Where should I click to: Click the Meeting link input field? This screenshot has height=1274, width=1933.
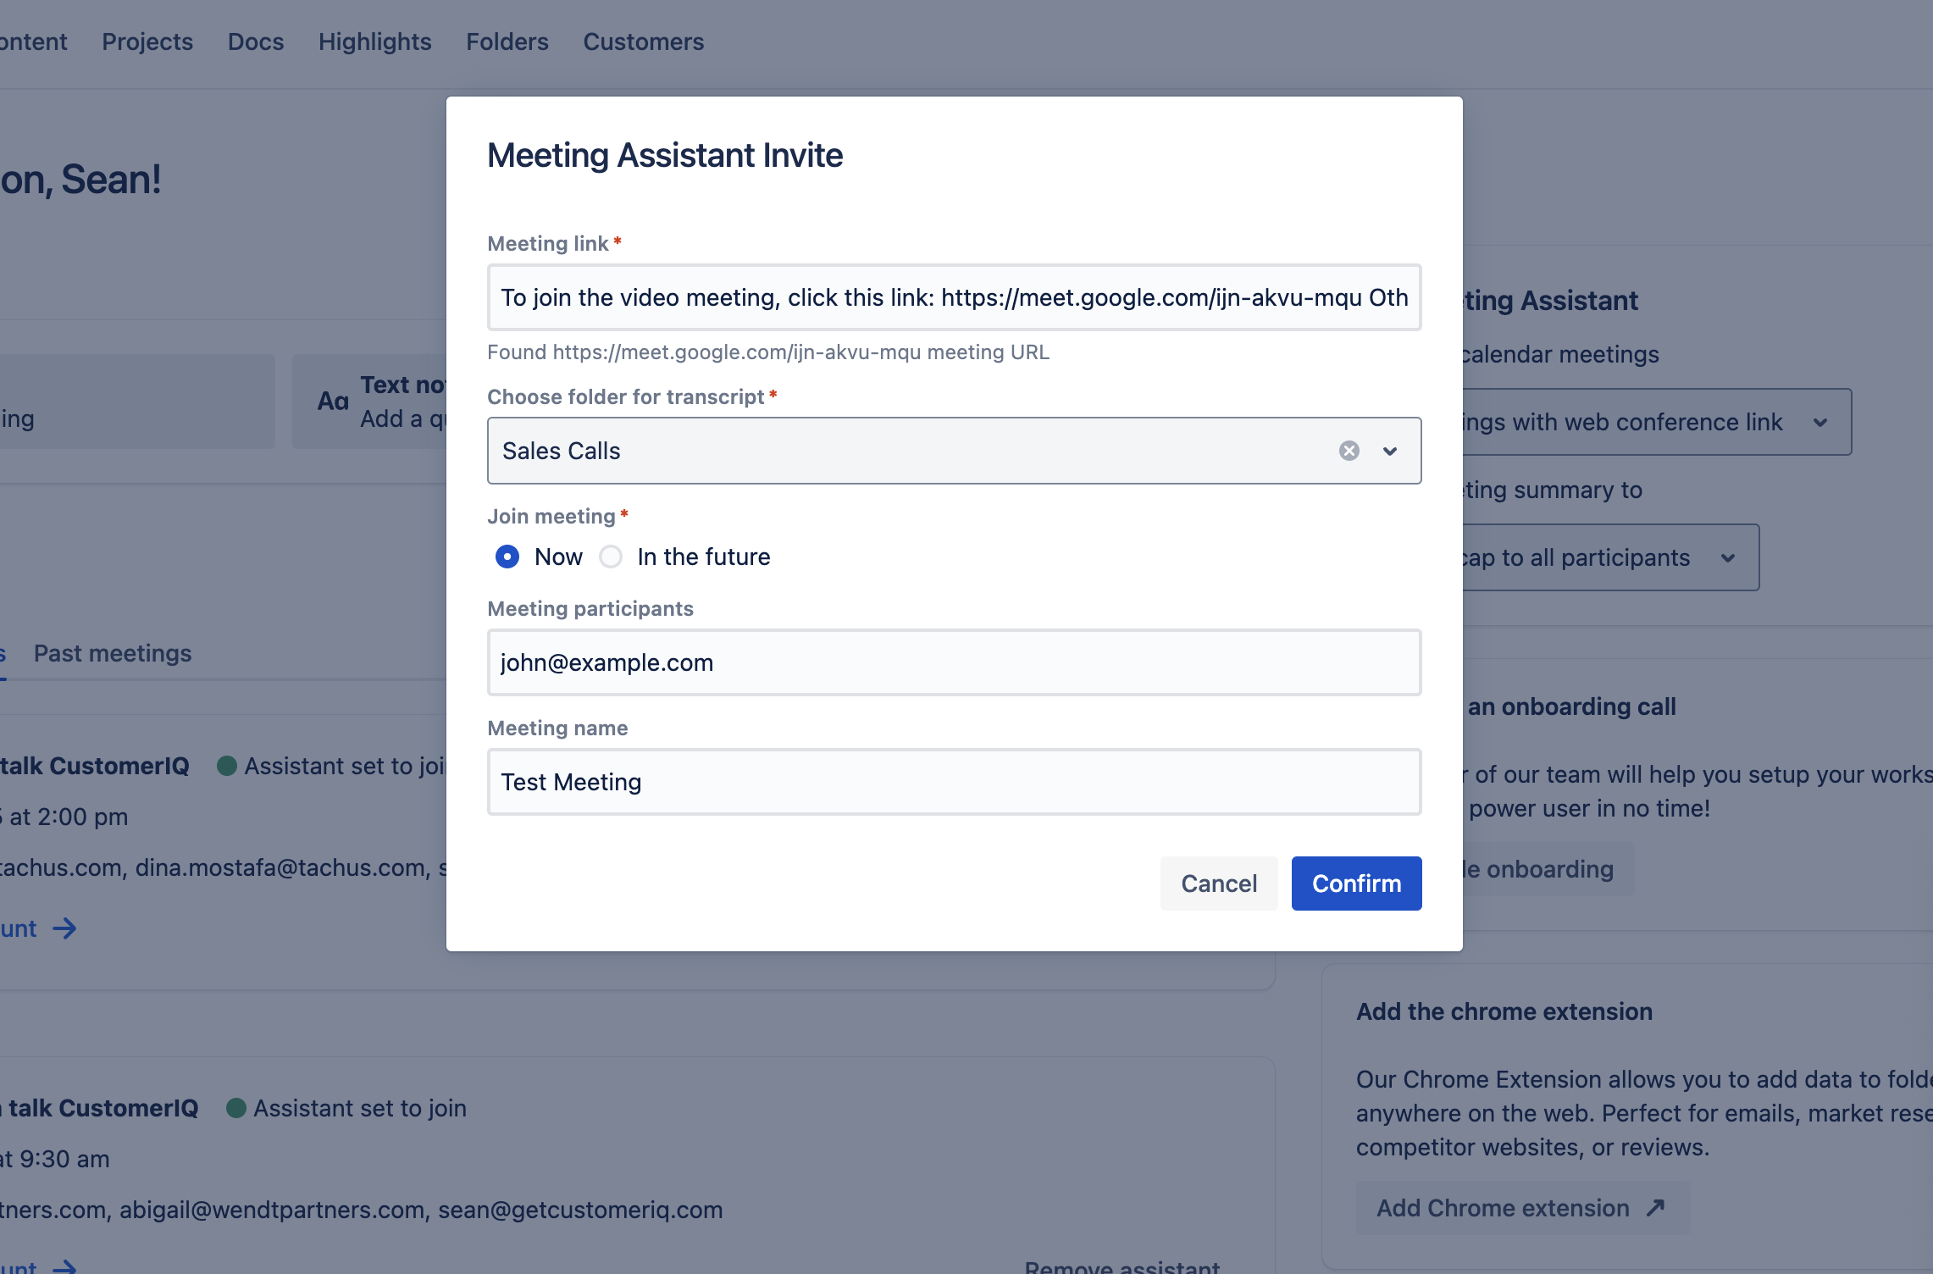tap(954, 297)
